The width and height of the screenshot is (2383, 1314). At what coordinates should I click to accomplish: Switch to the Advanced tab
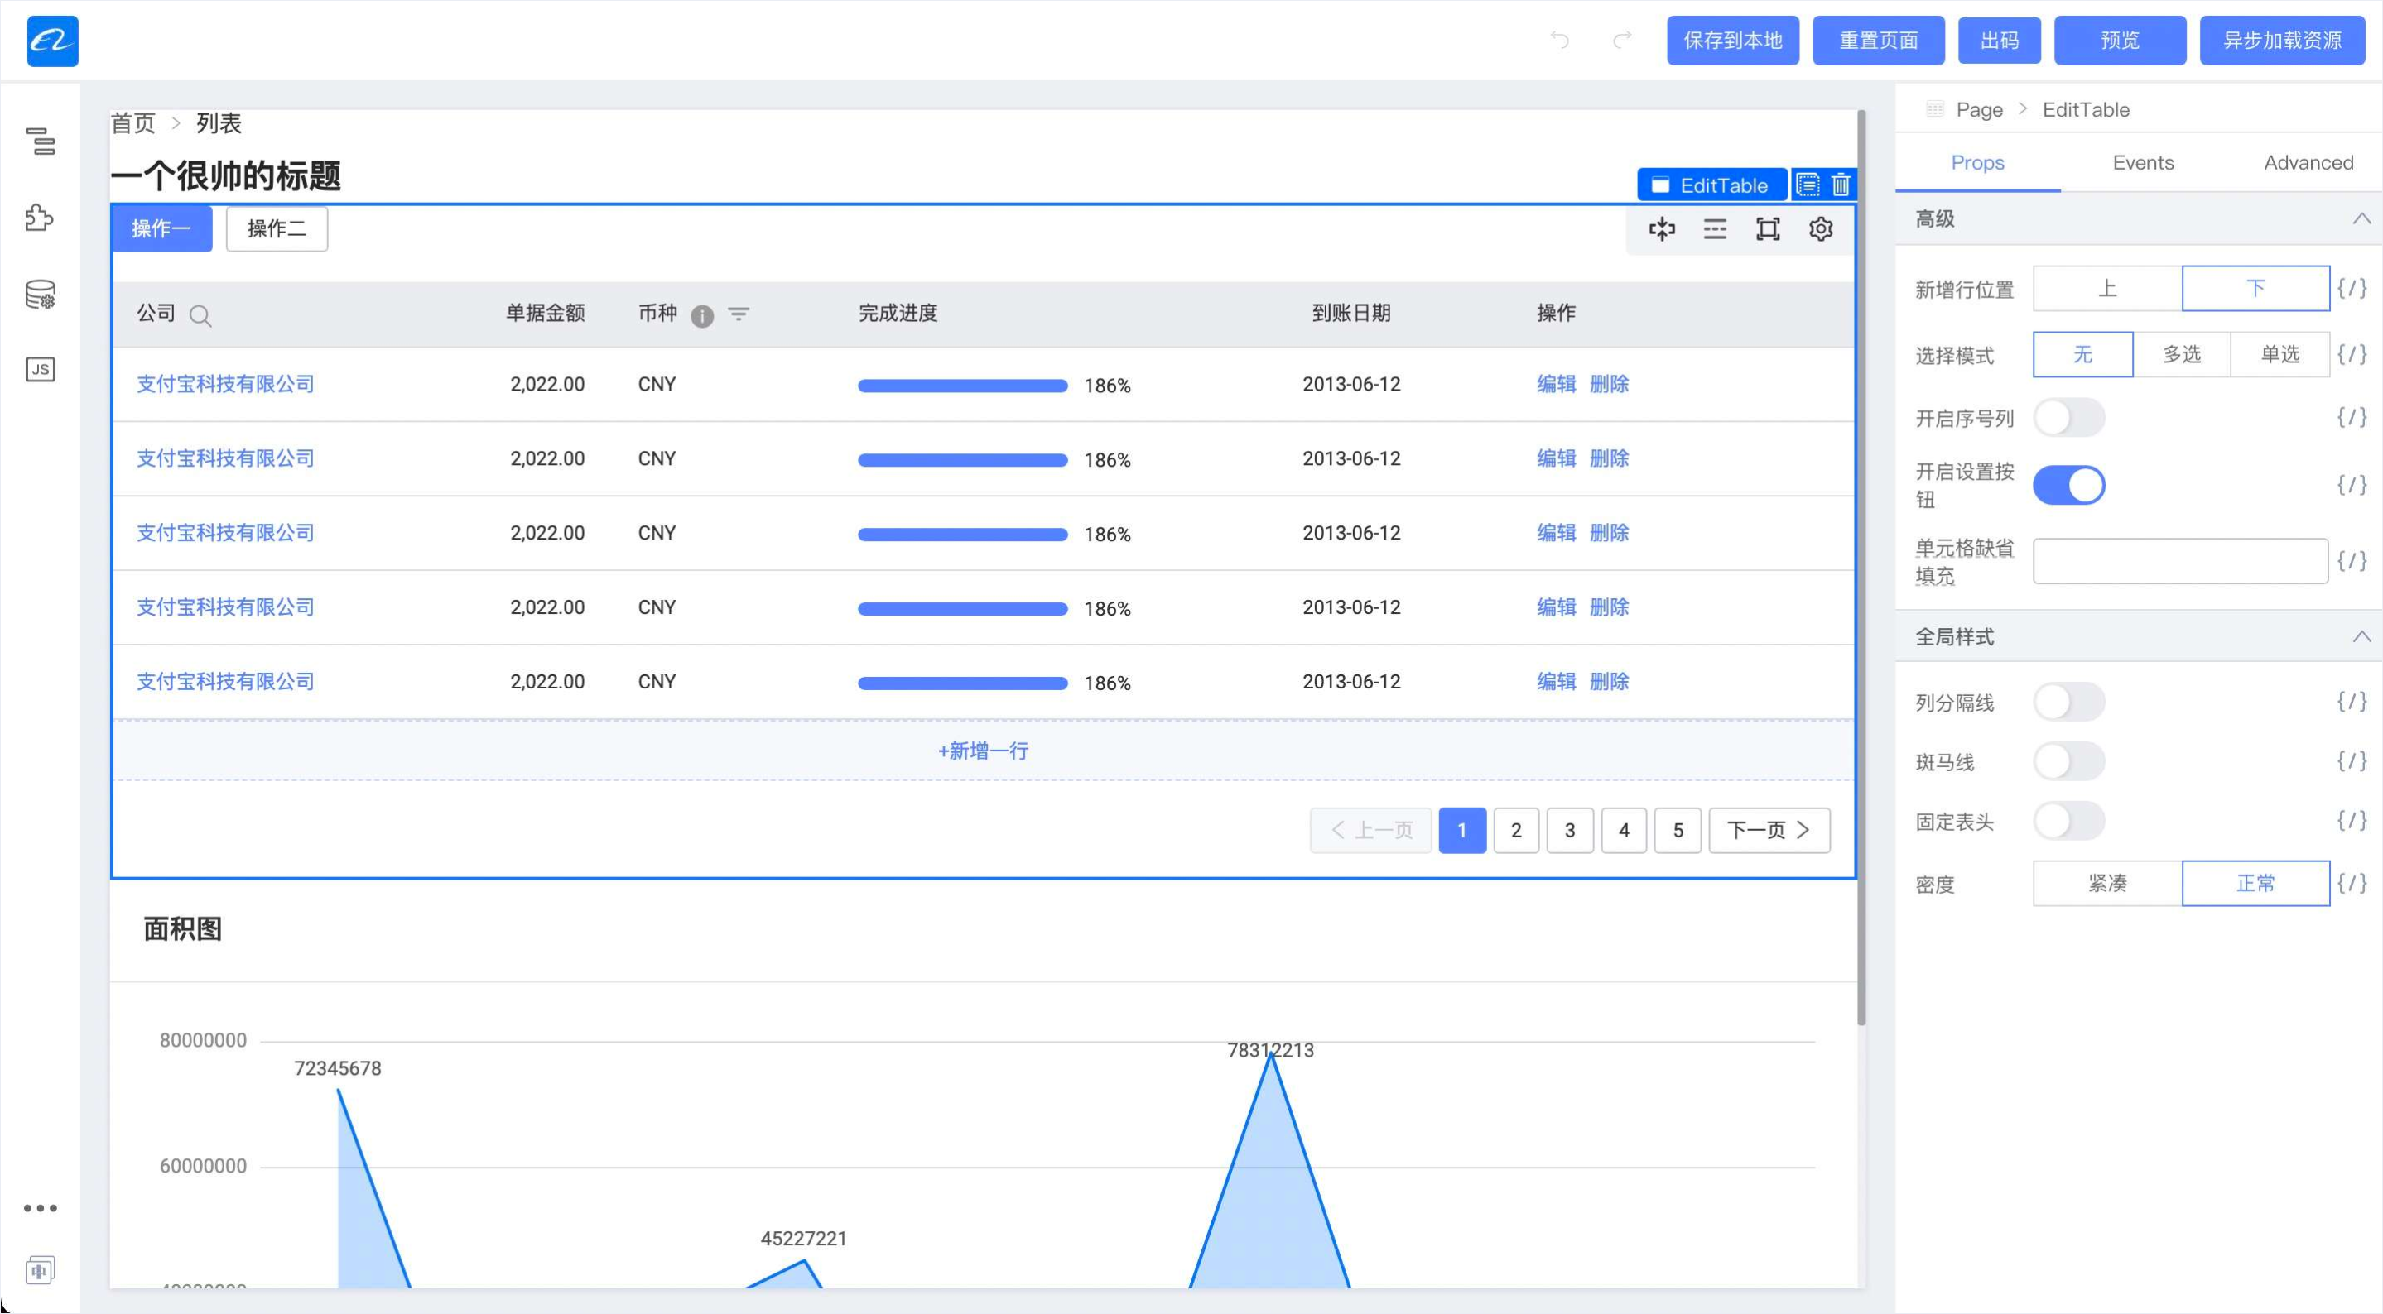click(2308, 163)
